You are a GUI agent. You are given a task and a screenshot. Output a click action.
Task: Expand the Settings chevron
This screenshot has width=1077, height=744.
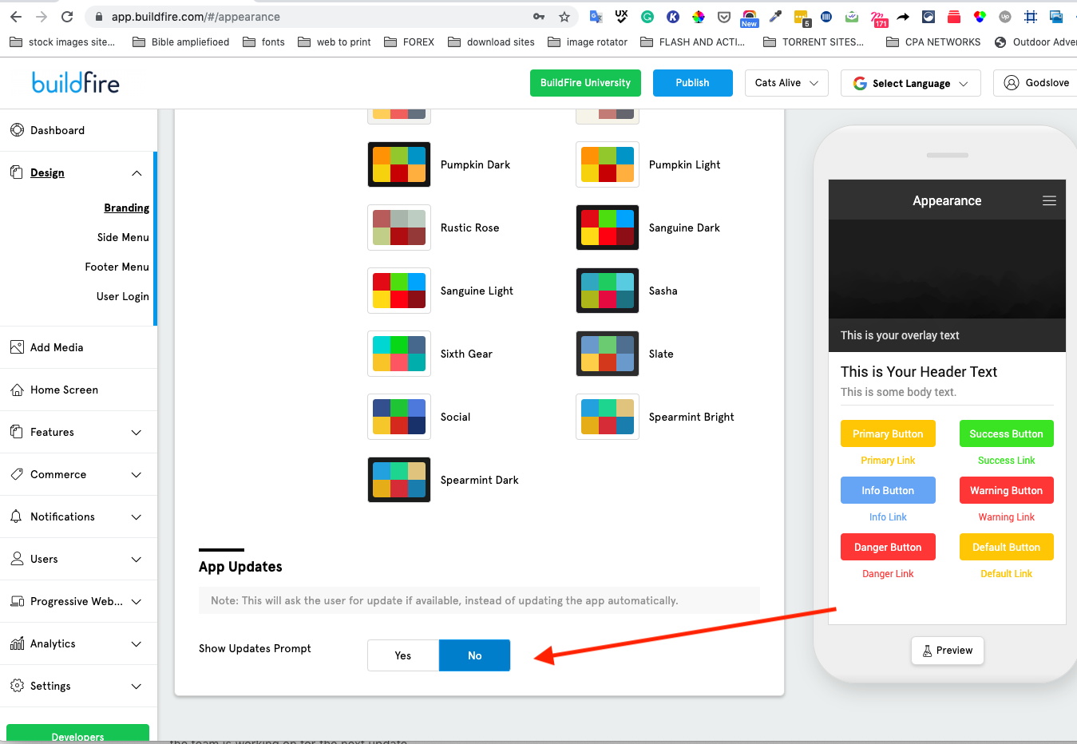[137, 687]
